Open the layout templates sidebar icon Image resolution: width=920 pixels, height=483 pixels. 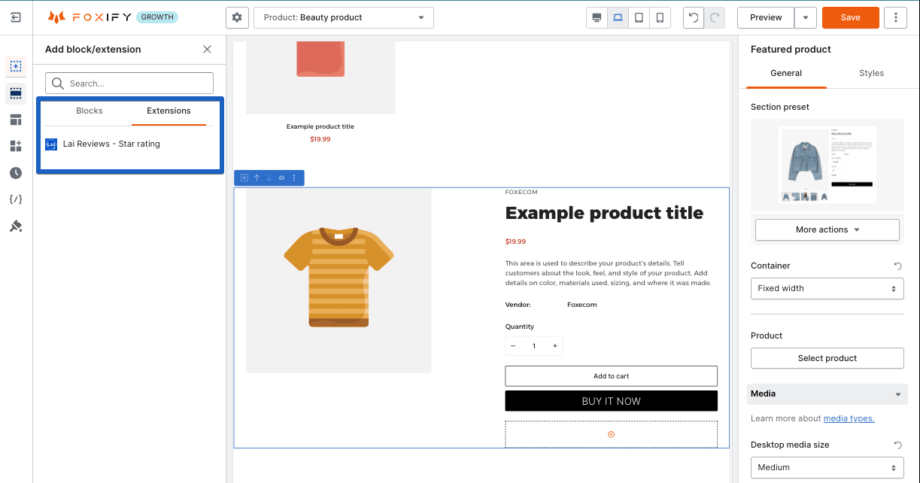[16, 120]
